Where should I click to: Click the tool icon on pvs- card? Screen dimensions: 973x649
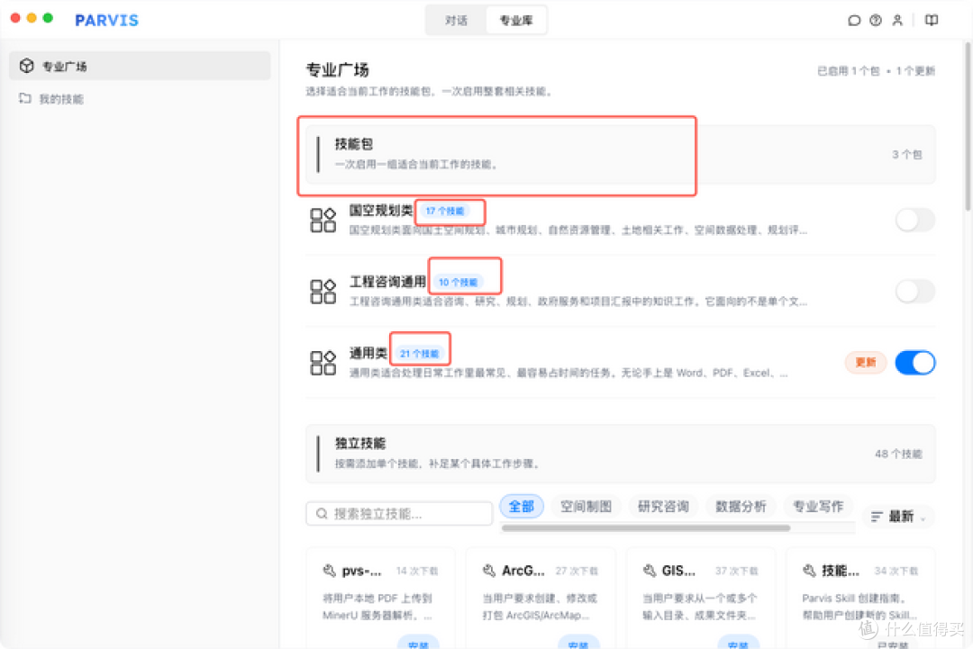[x=330, y=571]
